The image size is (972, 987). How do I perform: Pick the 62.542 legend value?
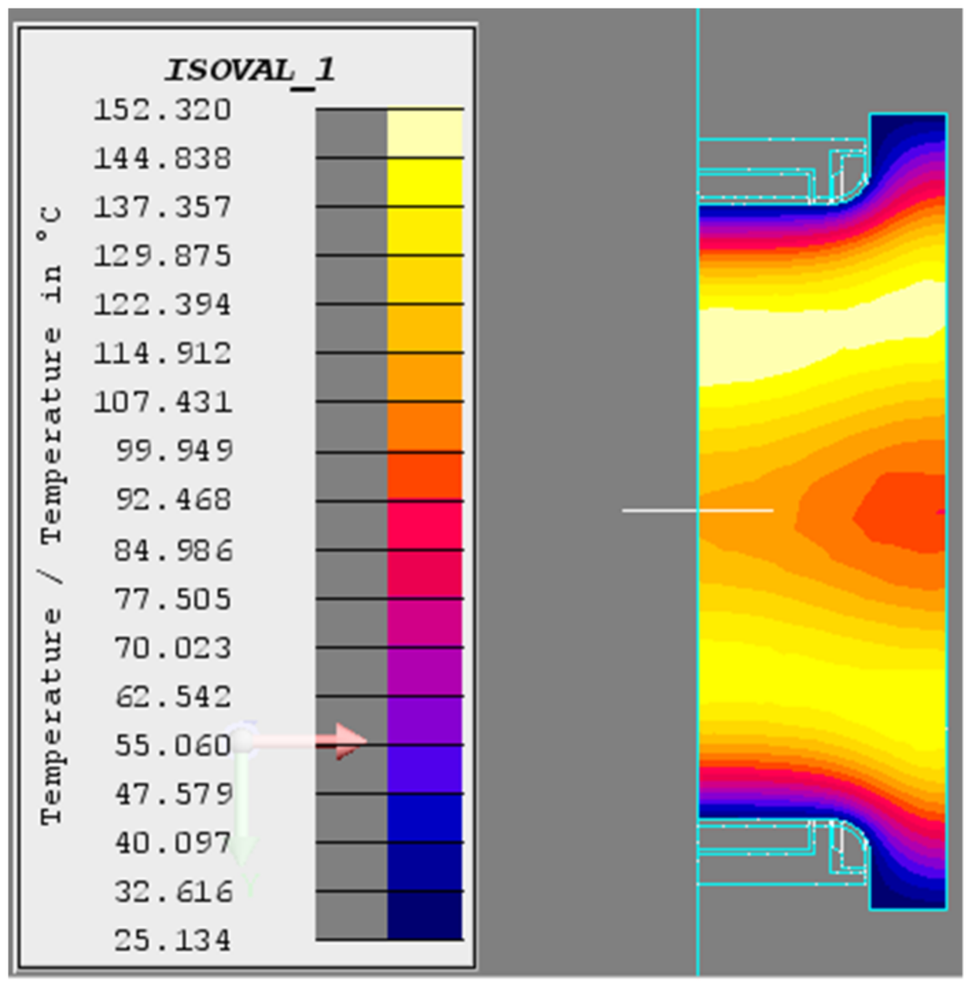point(174,697)
